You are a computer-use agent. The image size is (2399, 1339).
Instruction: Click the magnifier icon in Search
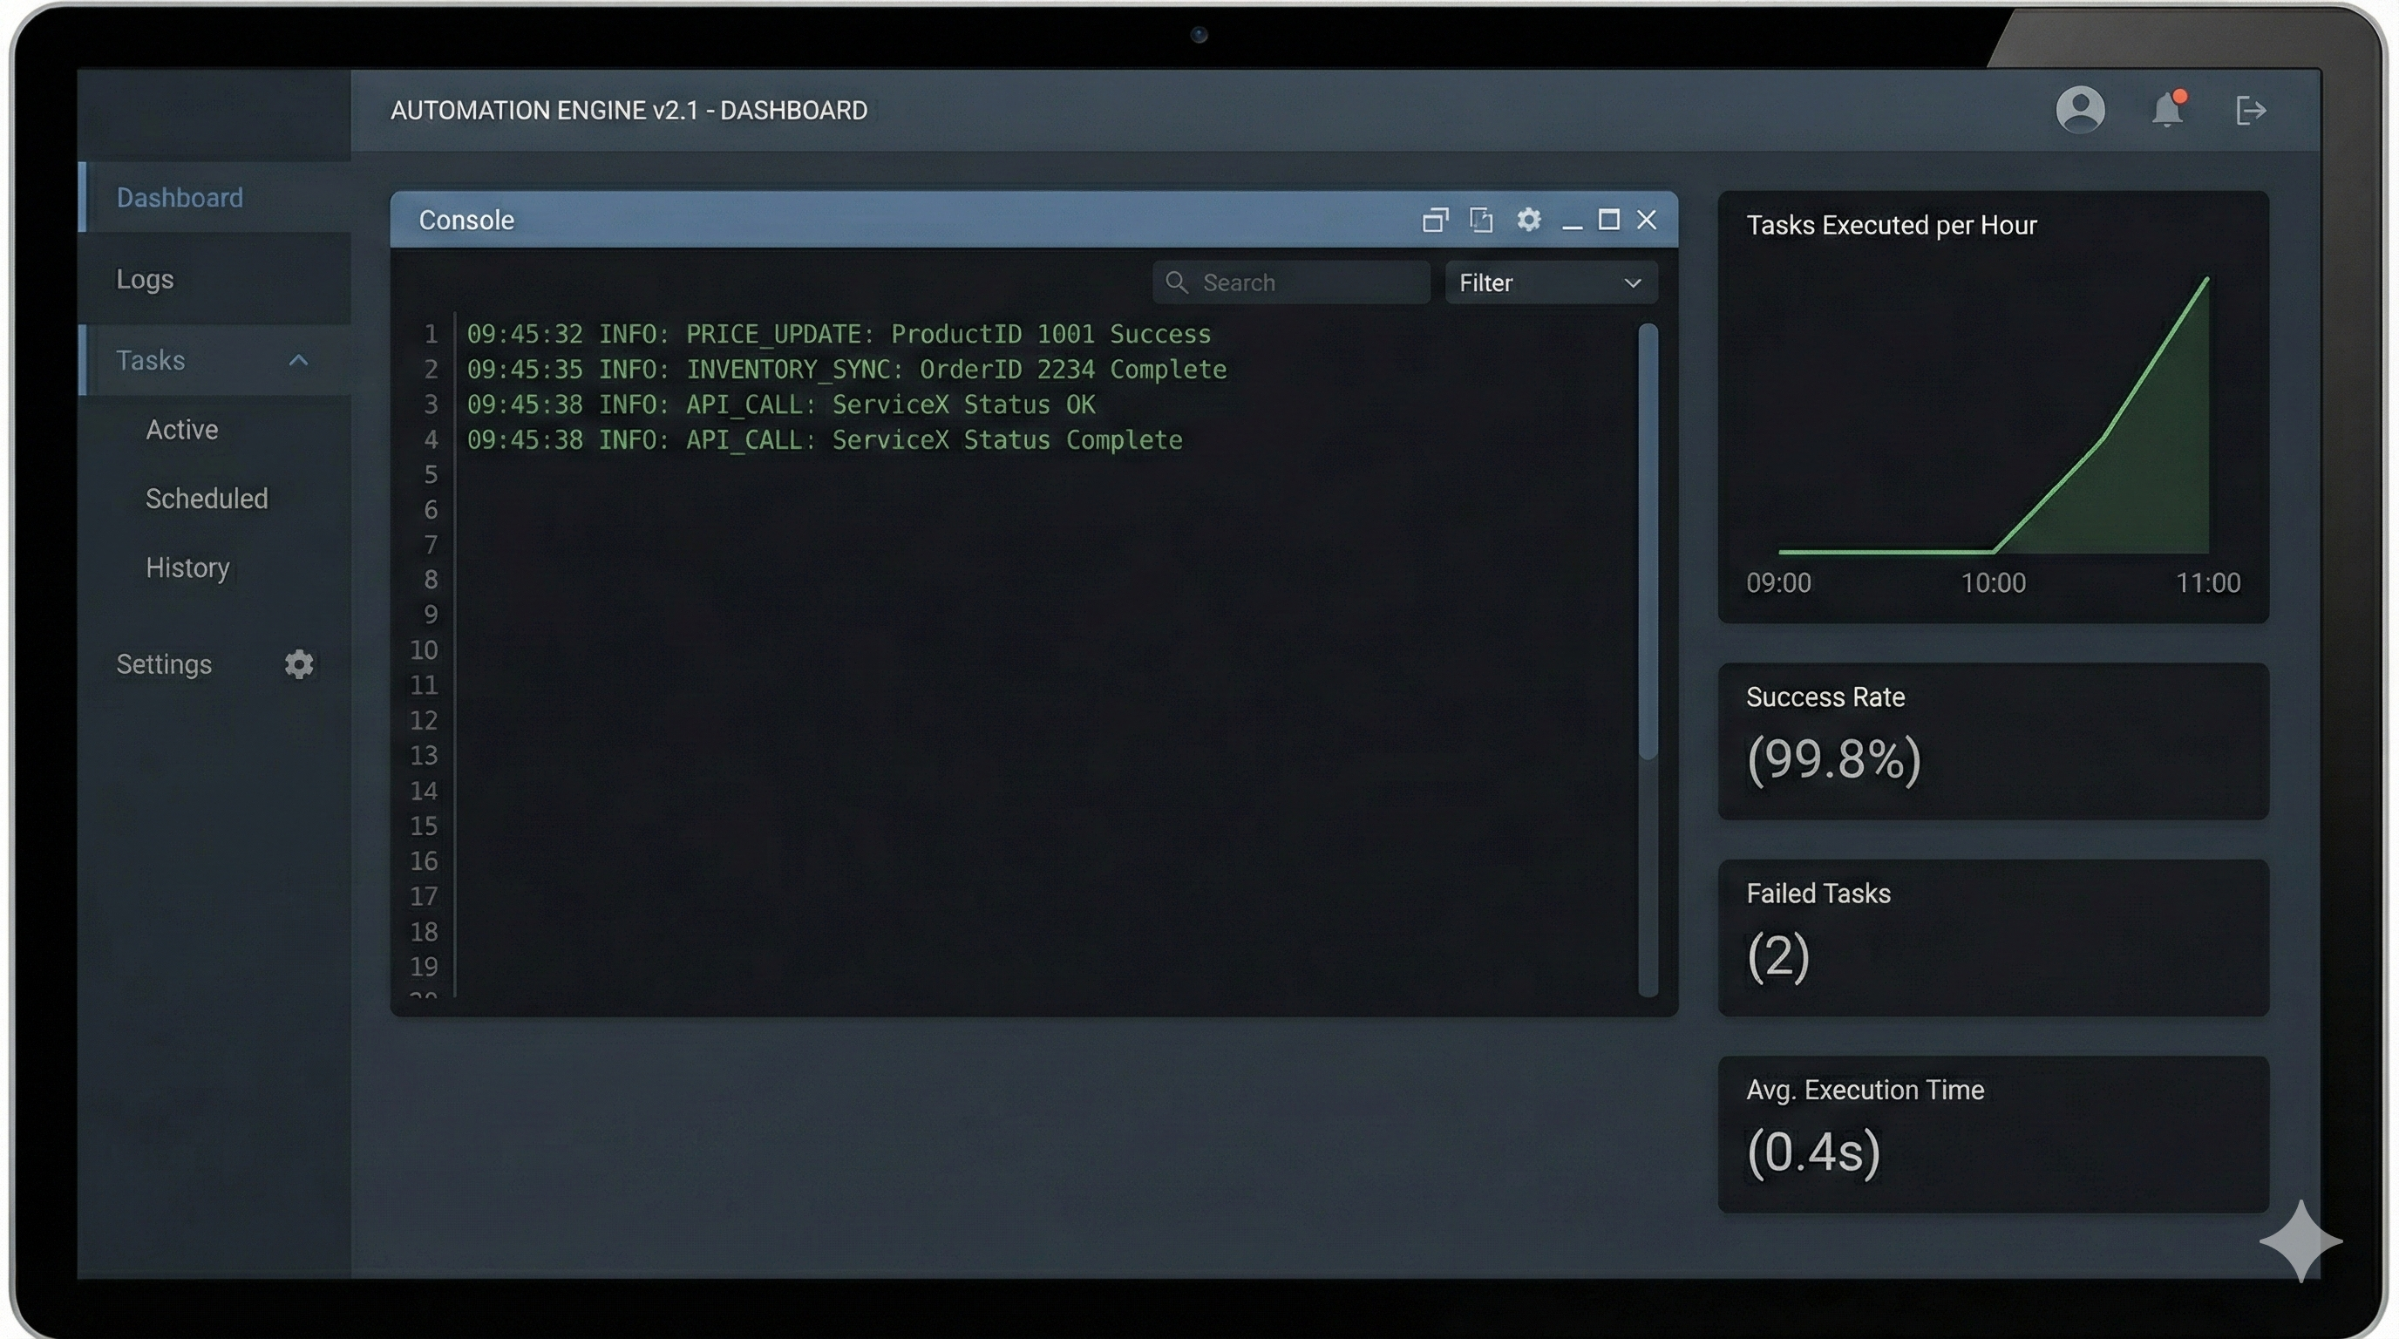coord(1176,282)
